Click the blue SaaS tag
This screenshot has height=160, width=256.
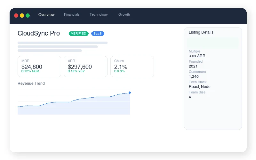tap(98, 34)
